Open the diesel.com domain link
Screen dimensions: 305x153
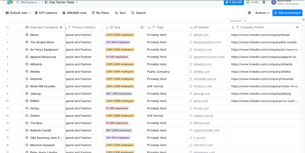[201, 35]
